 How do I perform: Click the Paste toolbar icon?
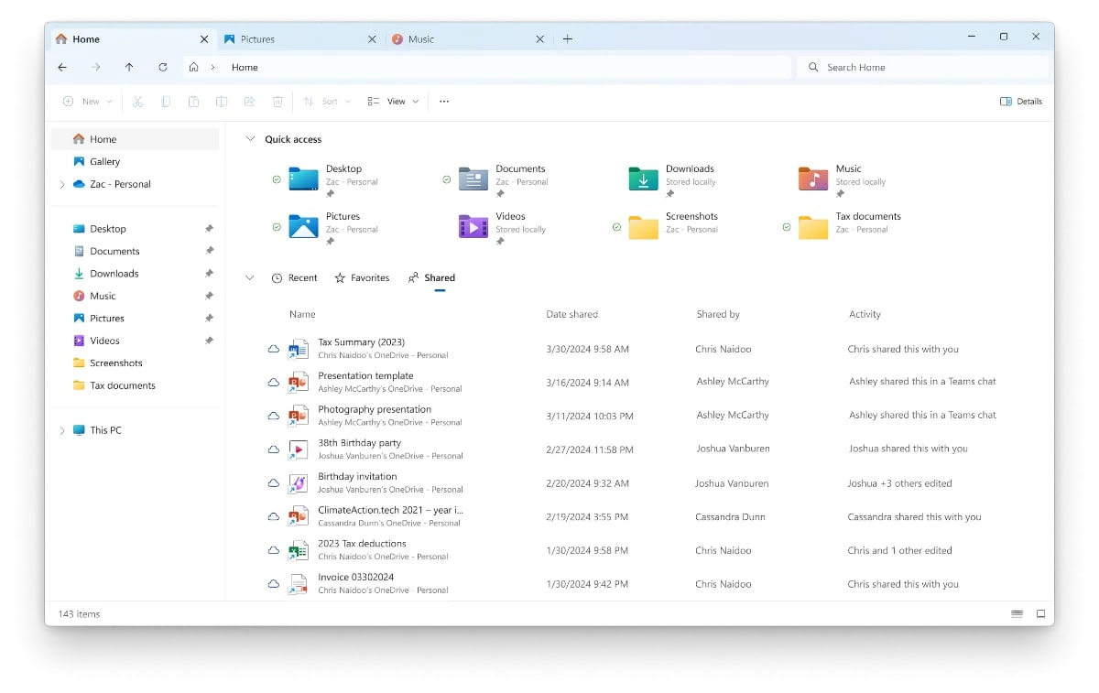(x=193, y=102)
